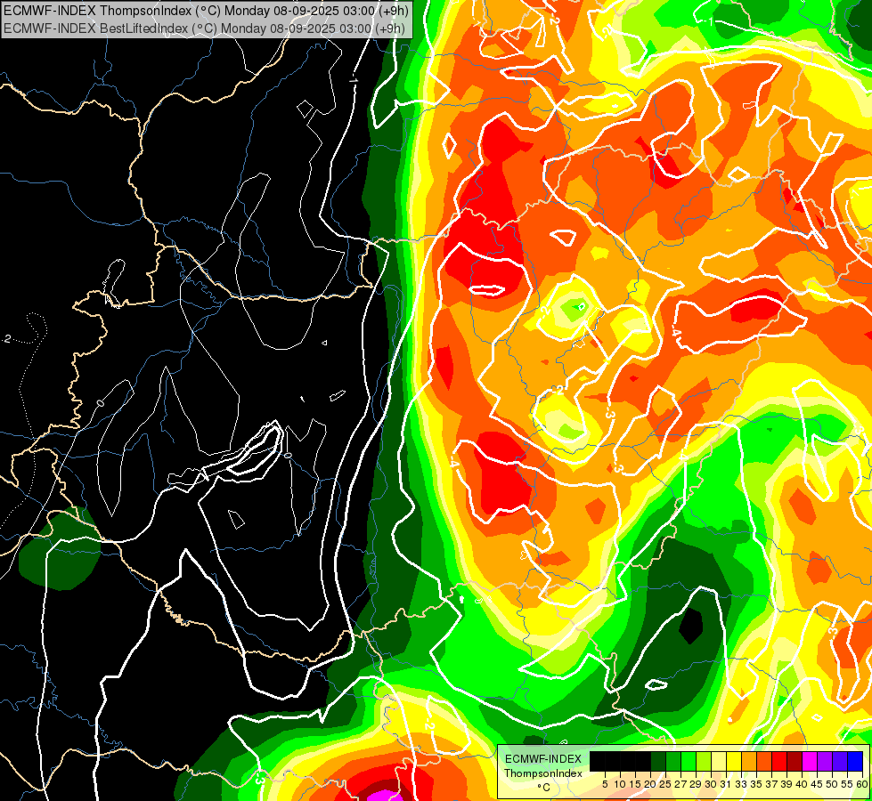Click the legend value '27'
The height and width of the screenshot is (801, 872).
coord(680,784)
